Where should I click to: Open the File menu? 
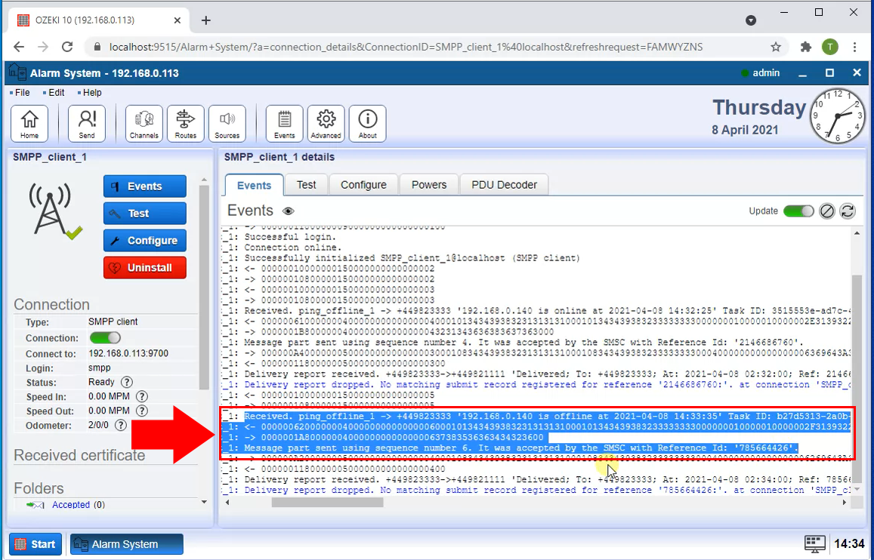click(23, 92)
